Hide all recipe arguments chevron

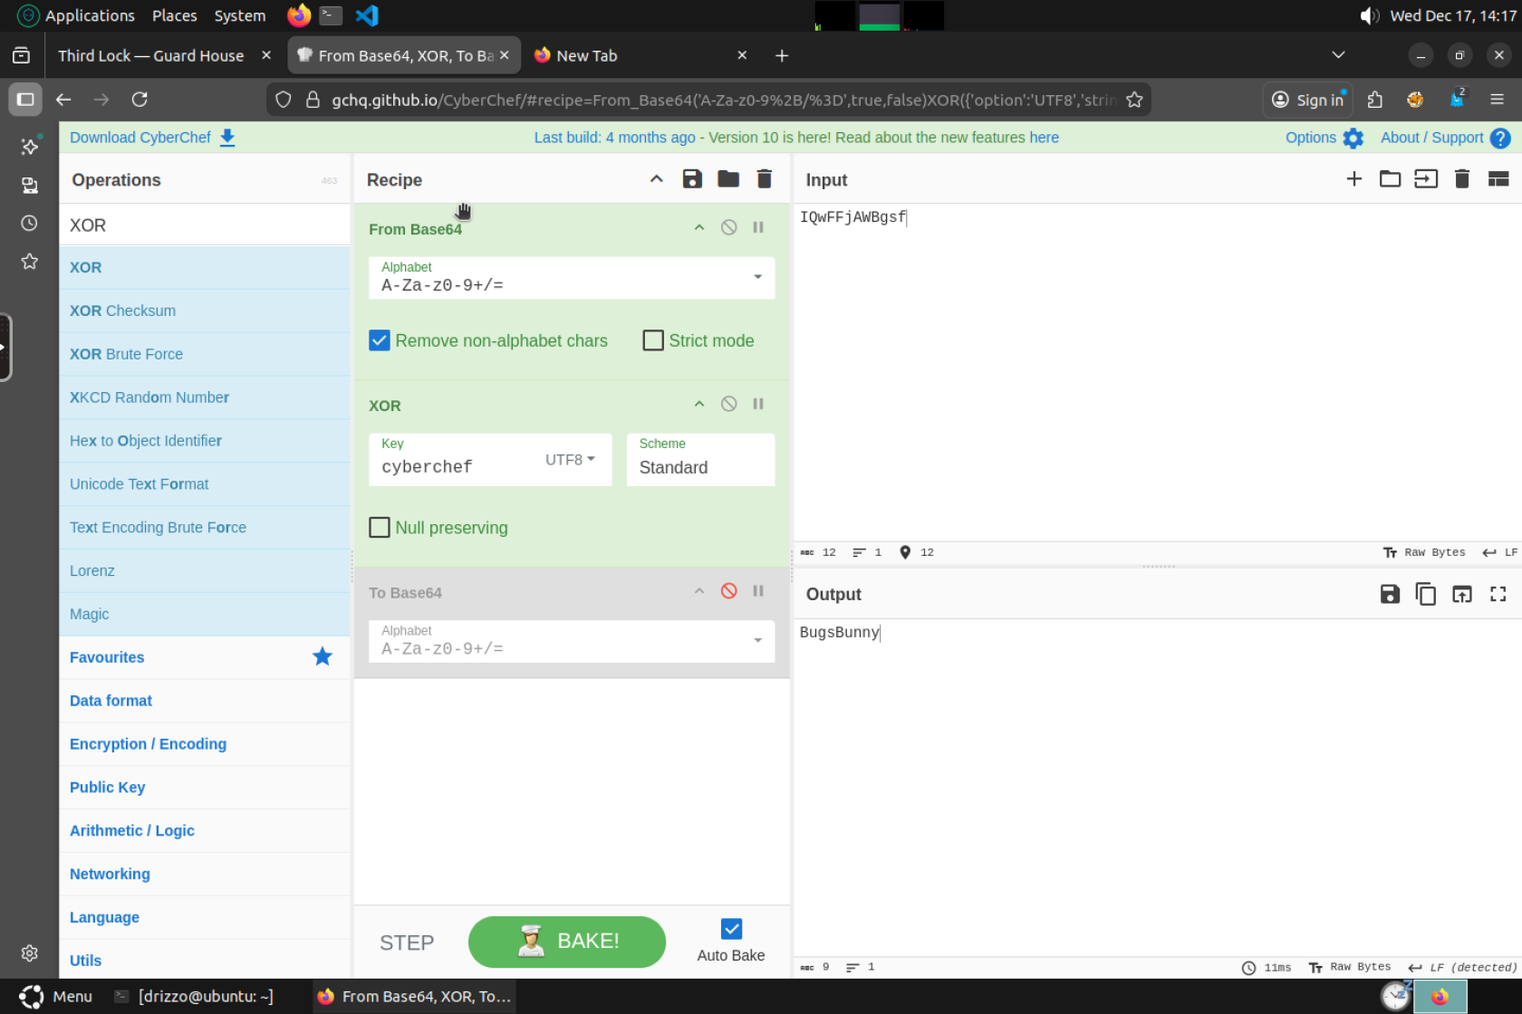point(657,179)
